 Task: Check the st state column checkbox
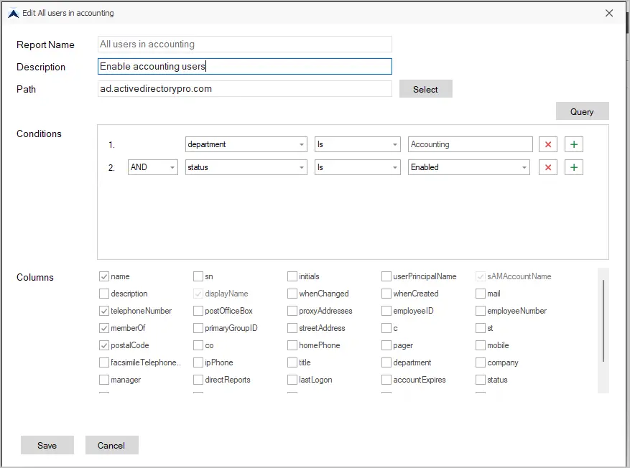coord(480,328)
